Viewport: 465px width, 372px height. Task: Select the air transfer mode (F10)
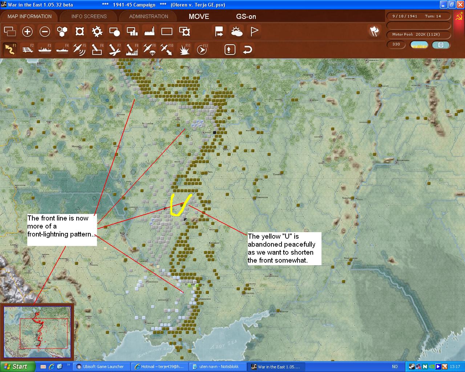coord(167,49)
